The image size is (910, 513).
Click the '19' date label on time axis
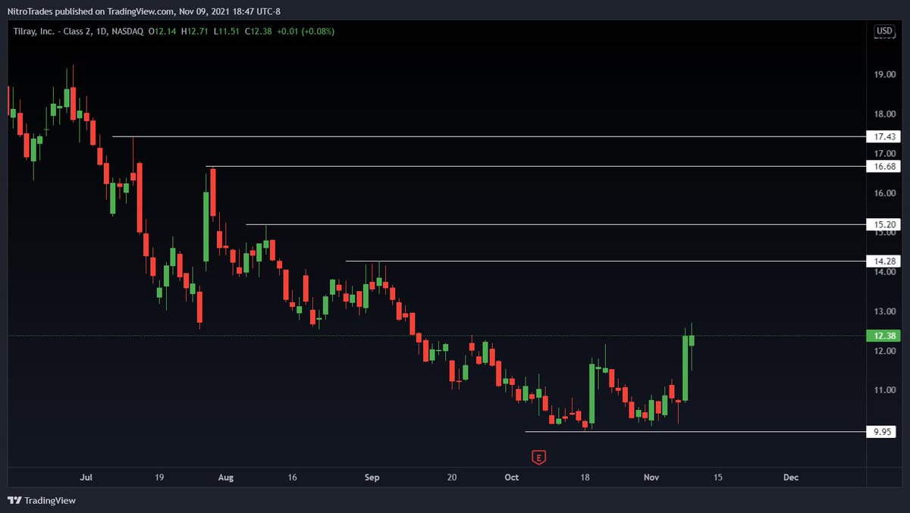click(158, 477)
